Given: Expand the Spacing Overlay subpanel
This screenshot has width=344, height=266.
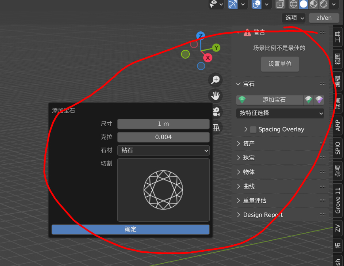Looking at the screenshot, I should 246,129.
